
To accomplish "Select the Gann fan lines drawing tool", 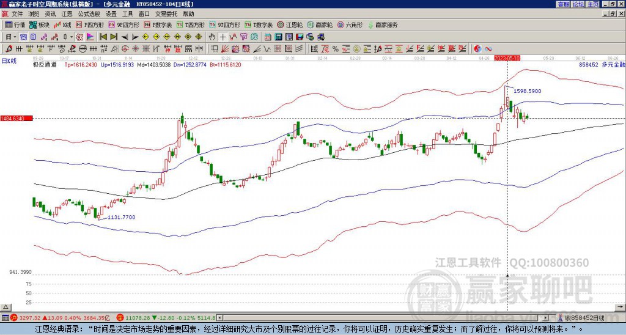I will coord(225,49).
